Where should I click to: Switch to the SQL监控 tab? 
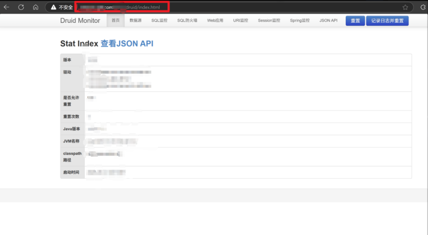(x=159, y=21)
